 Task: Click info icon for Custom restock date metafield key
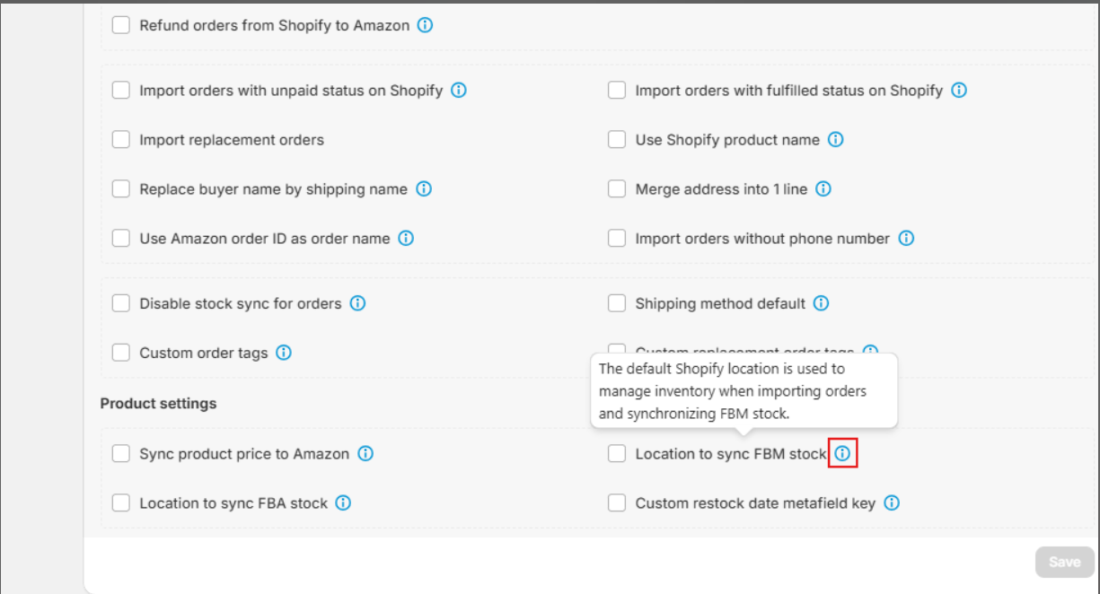[892, 503]
